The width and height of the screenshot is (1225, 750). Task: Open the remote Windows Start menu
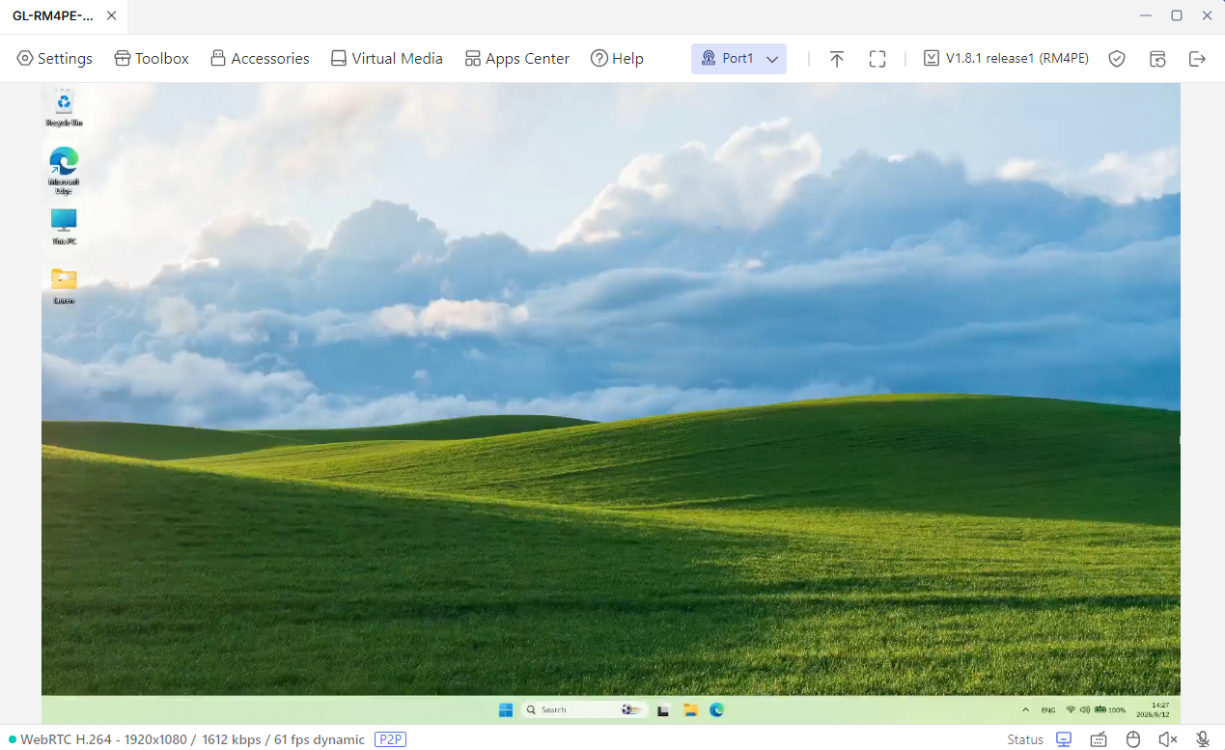click(x=506, y=709)
